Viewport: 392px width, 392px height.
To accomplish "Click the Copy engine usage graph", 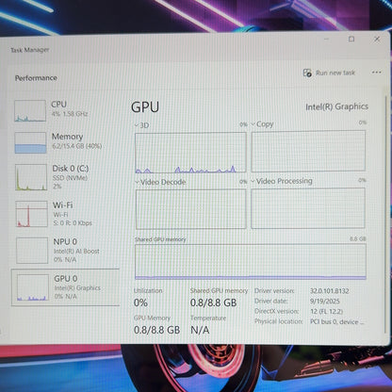I will click(308, 151).
